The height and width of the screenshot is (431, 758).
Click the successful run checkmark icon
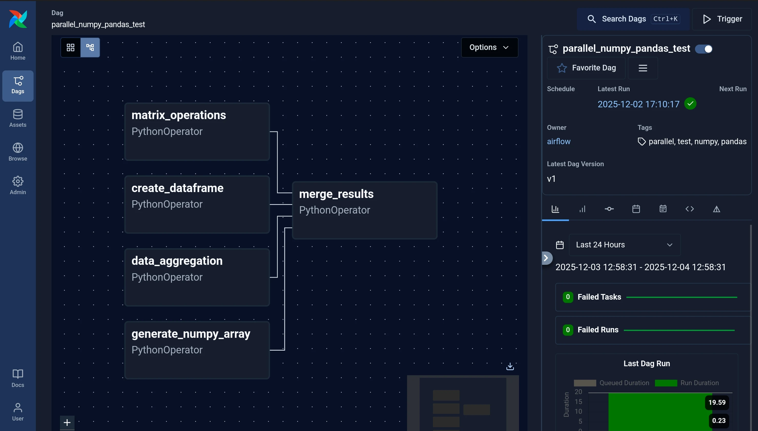point(690,104)
